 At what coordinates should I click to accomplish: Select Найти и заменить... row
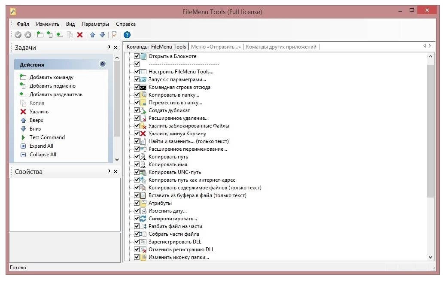[x=189, y=141]
